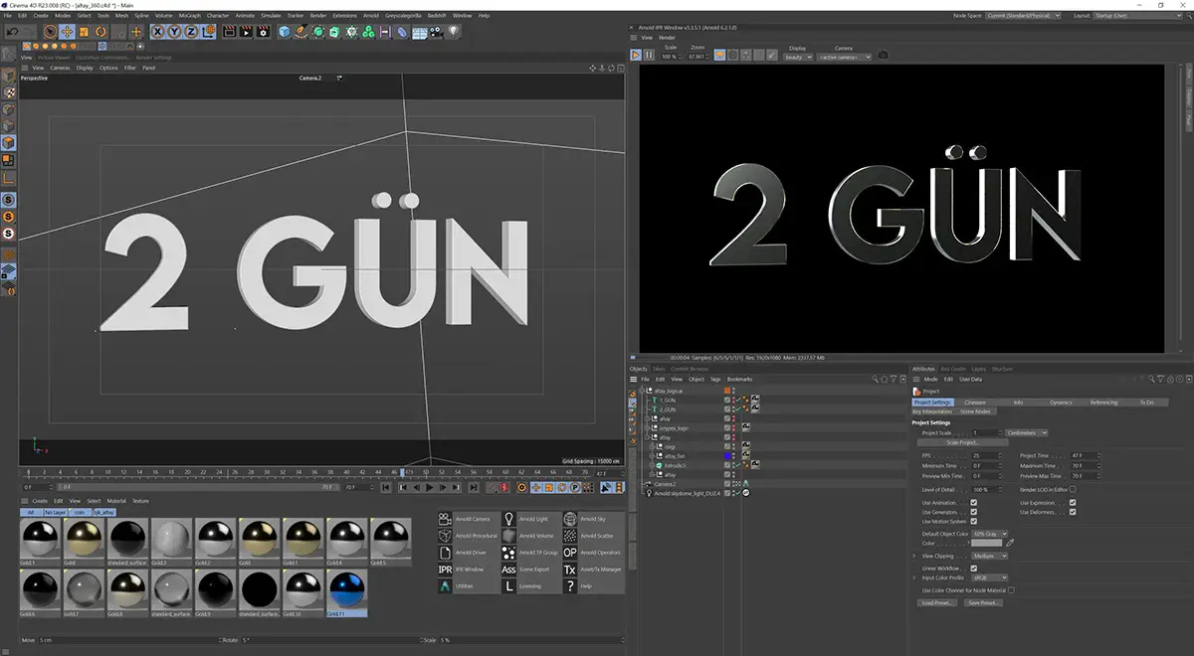
Task: Toggle the Z axis lock icon
Action: click(191, 31)
